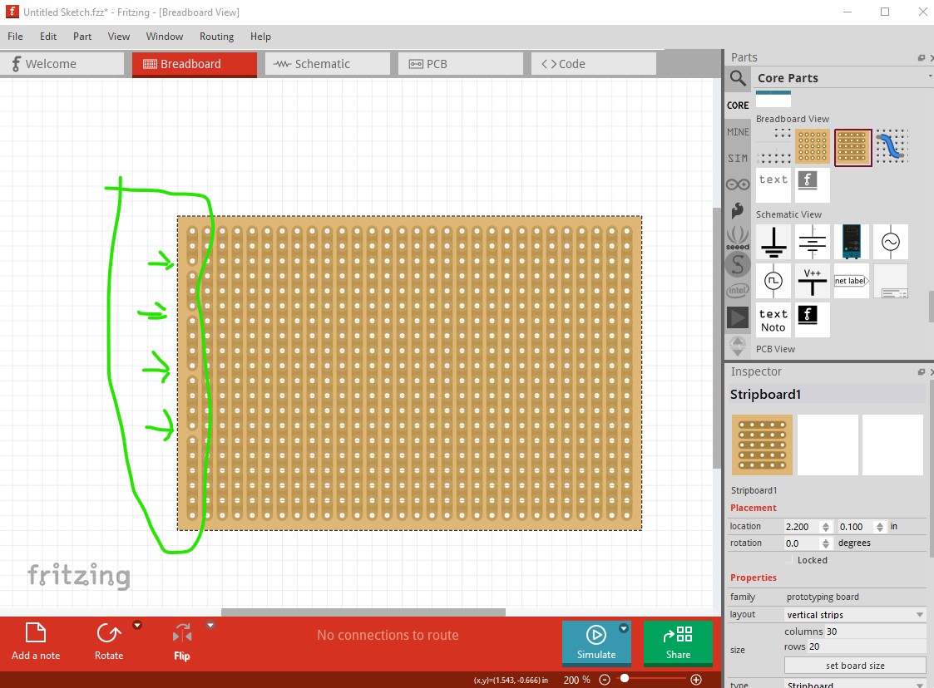Viewport: 934px width, 688px height.
Task: Select the schematic frame part
Action: pos(891,281)
